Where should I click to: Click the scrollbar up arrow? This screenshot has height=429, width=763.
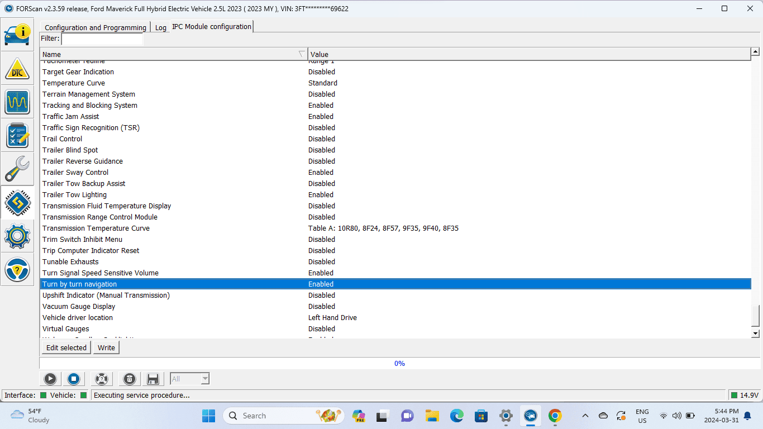pyautogui.click(x=755, y=52)
